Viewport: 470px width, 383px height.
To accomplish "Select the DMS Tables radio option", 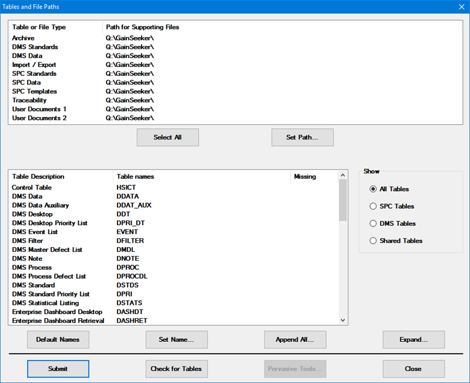I will click(373, 224).
